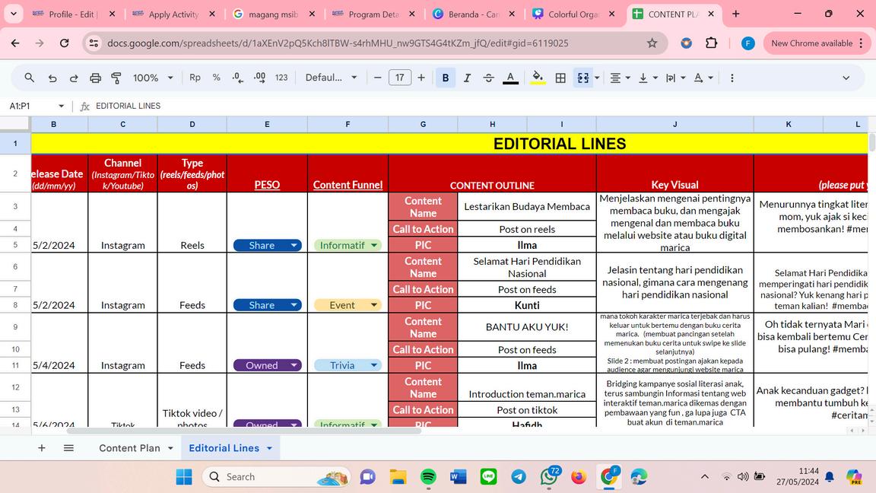Open merge type dropdown arrow

[x=597, y=78]
